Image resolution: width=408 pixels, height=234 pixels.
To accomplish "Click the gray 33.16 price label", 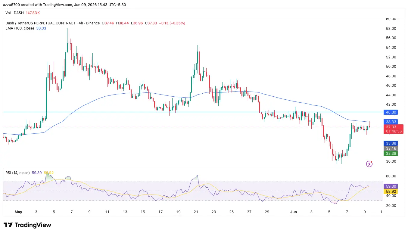I will [391, 148].
